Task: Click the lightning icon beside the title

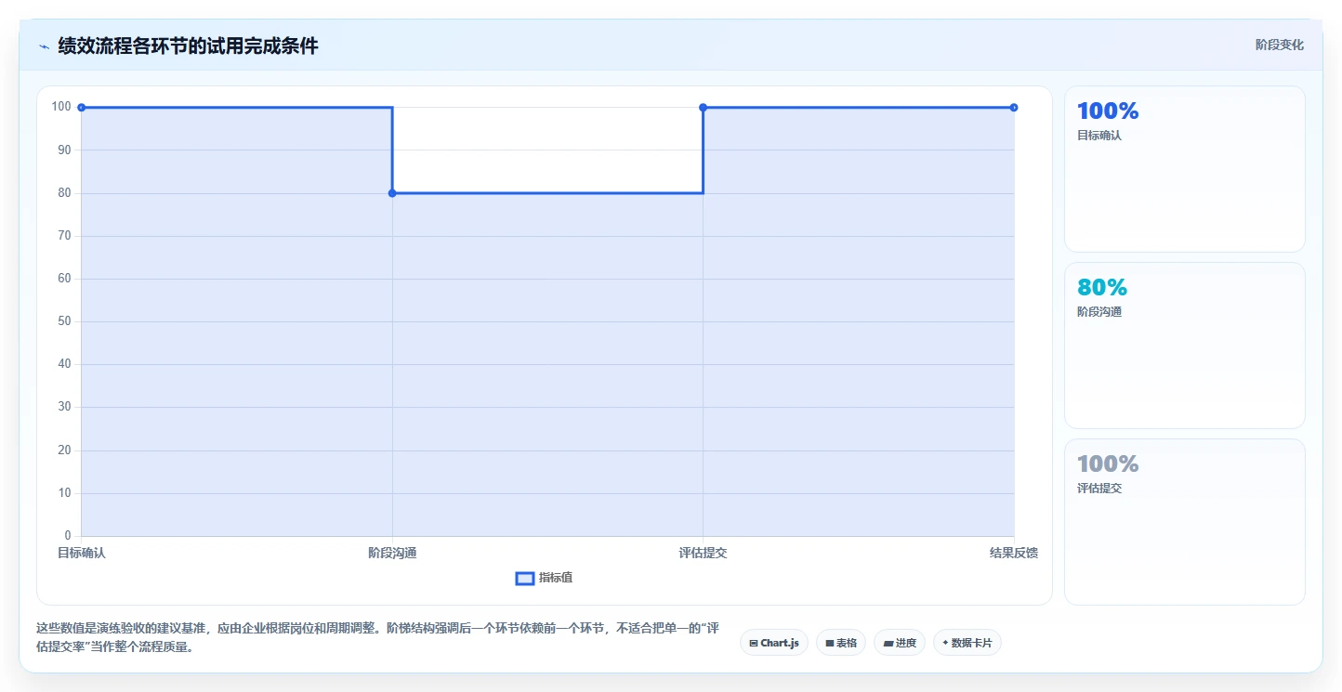Action: click(44, 46)
